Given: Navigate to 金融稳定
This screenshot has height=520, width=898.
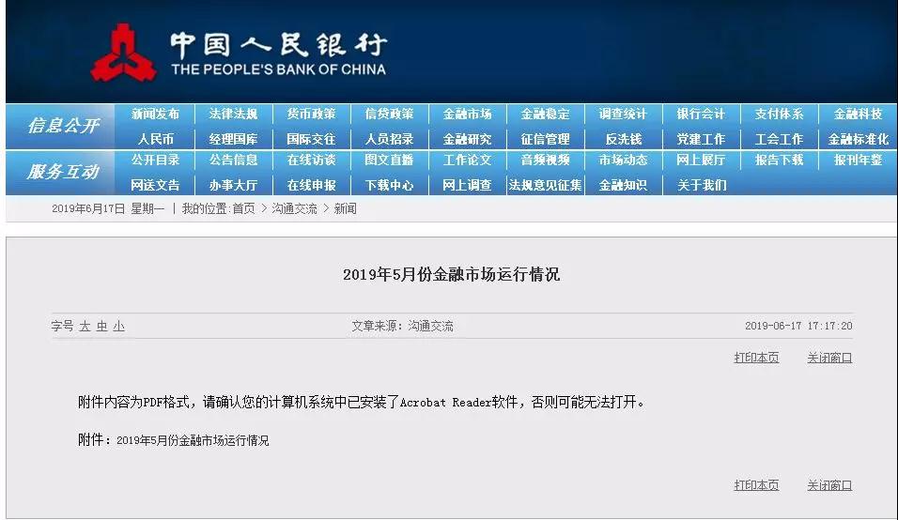Looking at the screenshot, I should tap(545, 114).
